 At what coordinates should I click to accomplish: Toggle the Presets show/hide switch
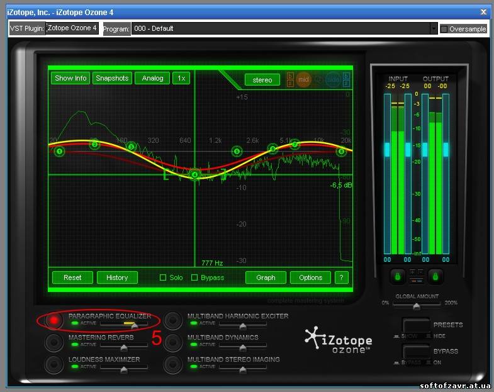pyautogui.click(x=417, y=325)
